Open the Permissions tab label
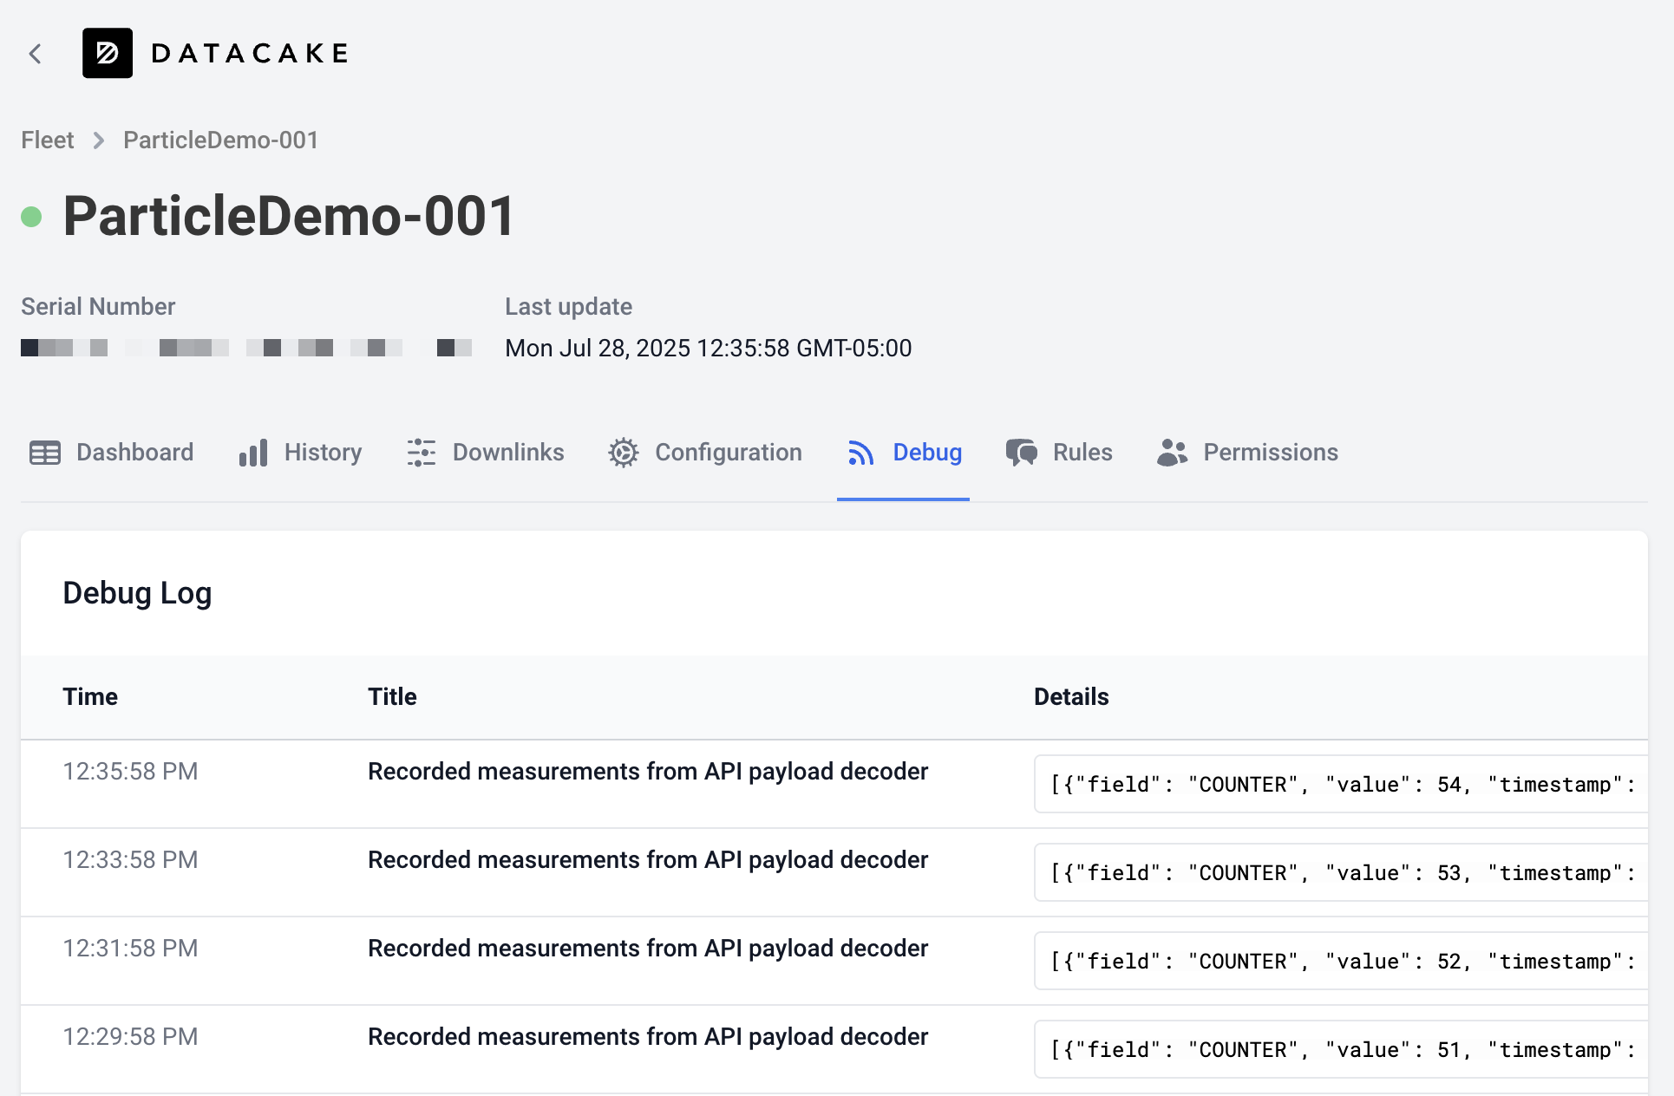Viewport: 1674px width, 1096px height. 1271,453
